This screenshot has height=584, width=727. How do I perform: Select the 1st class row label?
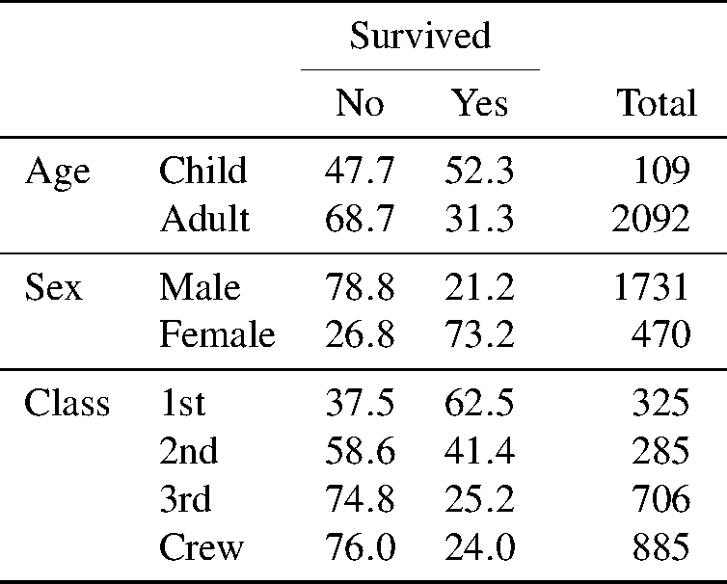(x=182, y=403)
